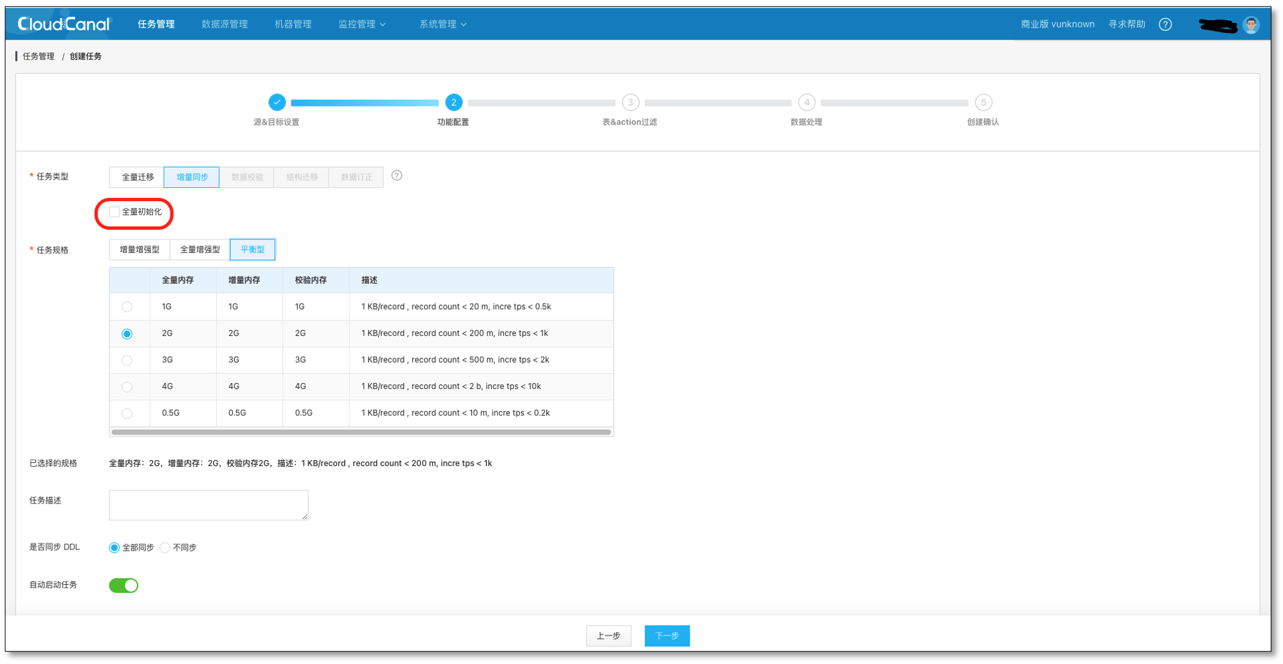Image resolution: width=1283 pixels, height=664 pixels.
Task: Click the completed step one checkmark icon
Action: (276, 103)
